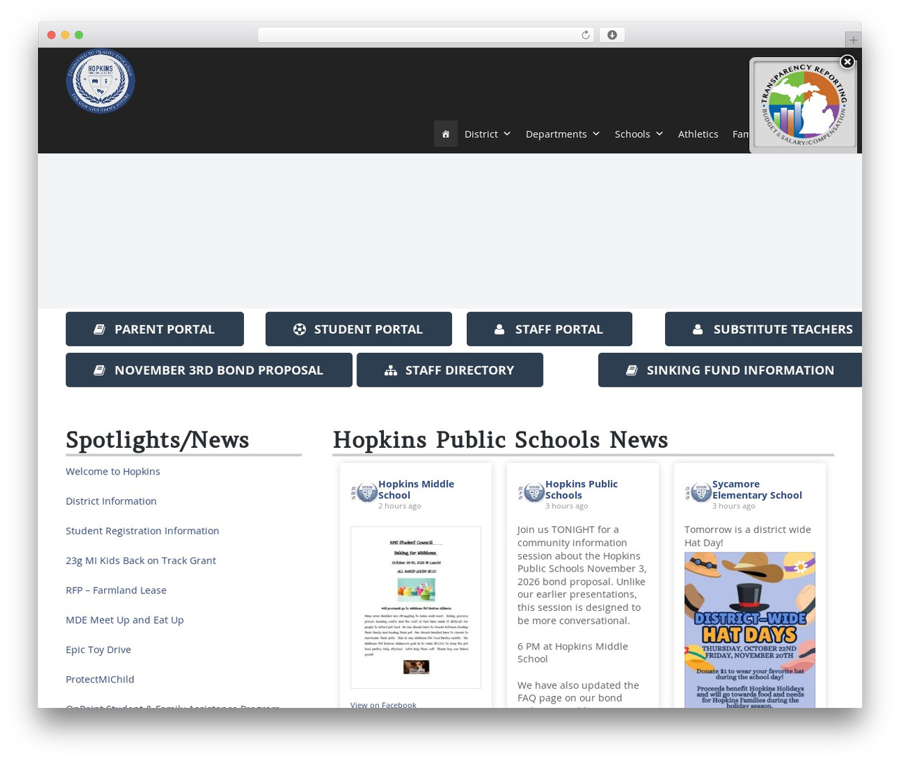Open the MDE Meet Up and Eat Up link
The width and height of the screenshot is (900, 762).
click(x=124, y=619)
